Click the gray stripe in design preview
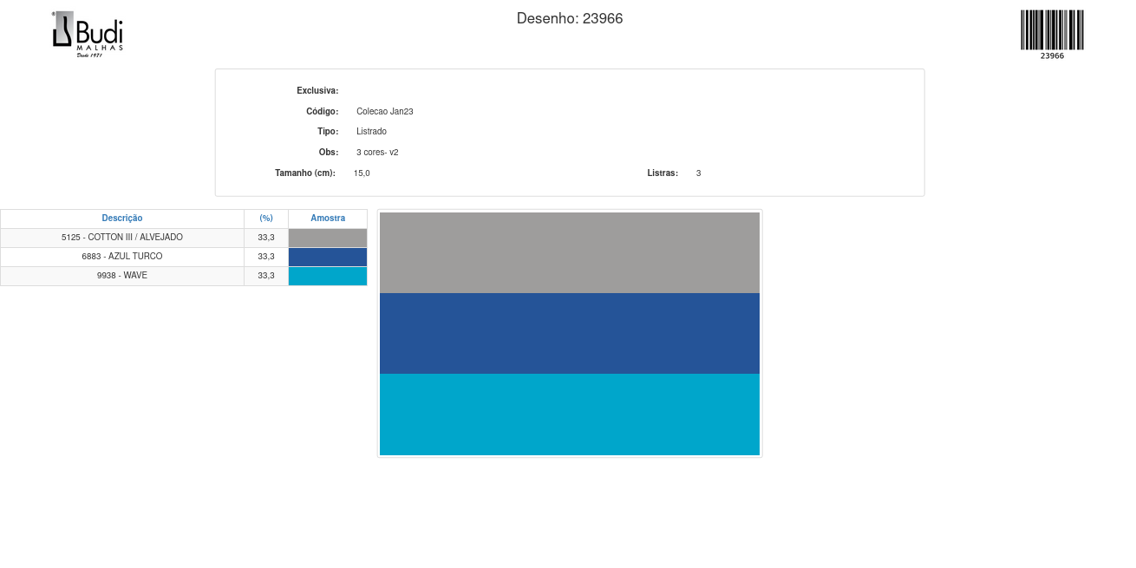Screen dimensions: 1136x568 pyautogui.click(x=570, y=252)
